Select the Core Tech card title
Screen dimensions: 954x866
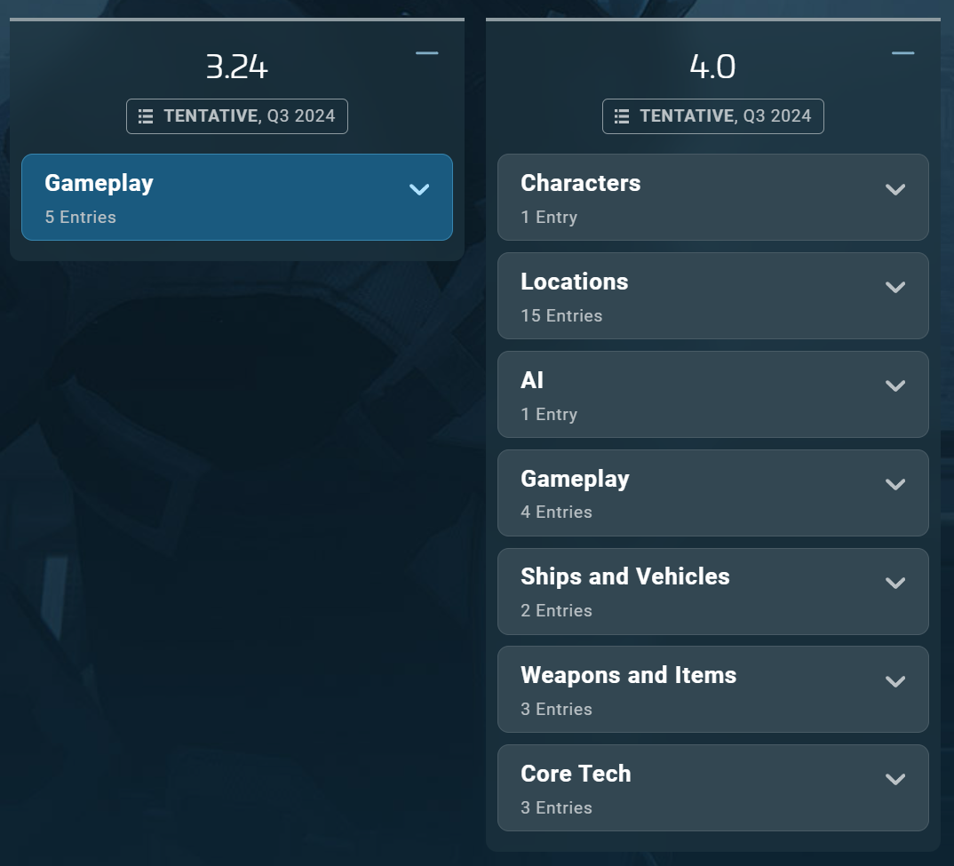tap(576, 774)
